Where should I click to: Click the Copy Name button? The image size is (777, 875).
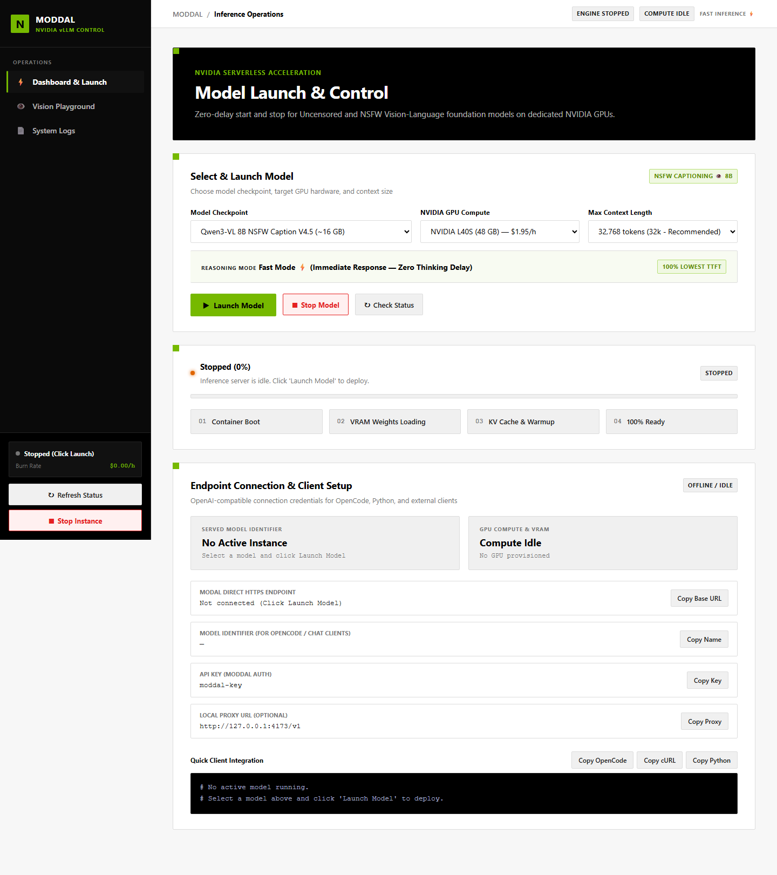coord(704,639)
